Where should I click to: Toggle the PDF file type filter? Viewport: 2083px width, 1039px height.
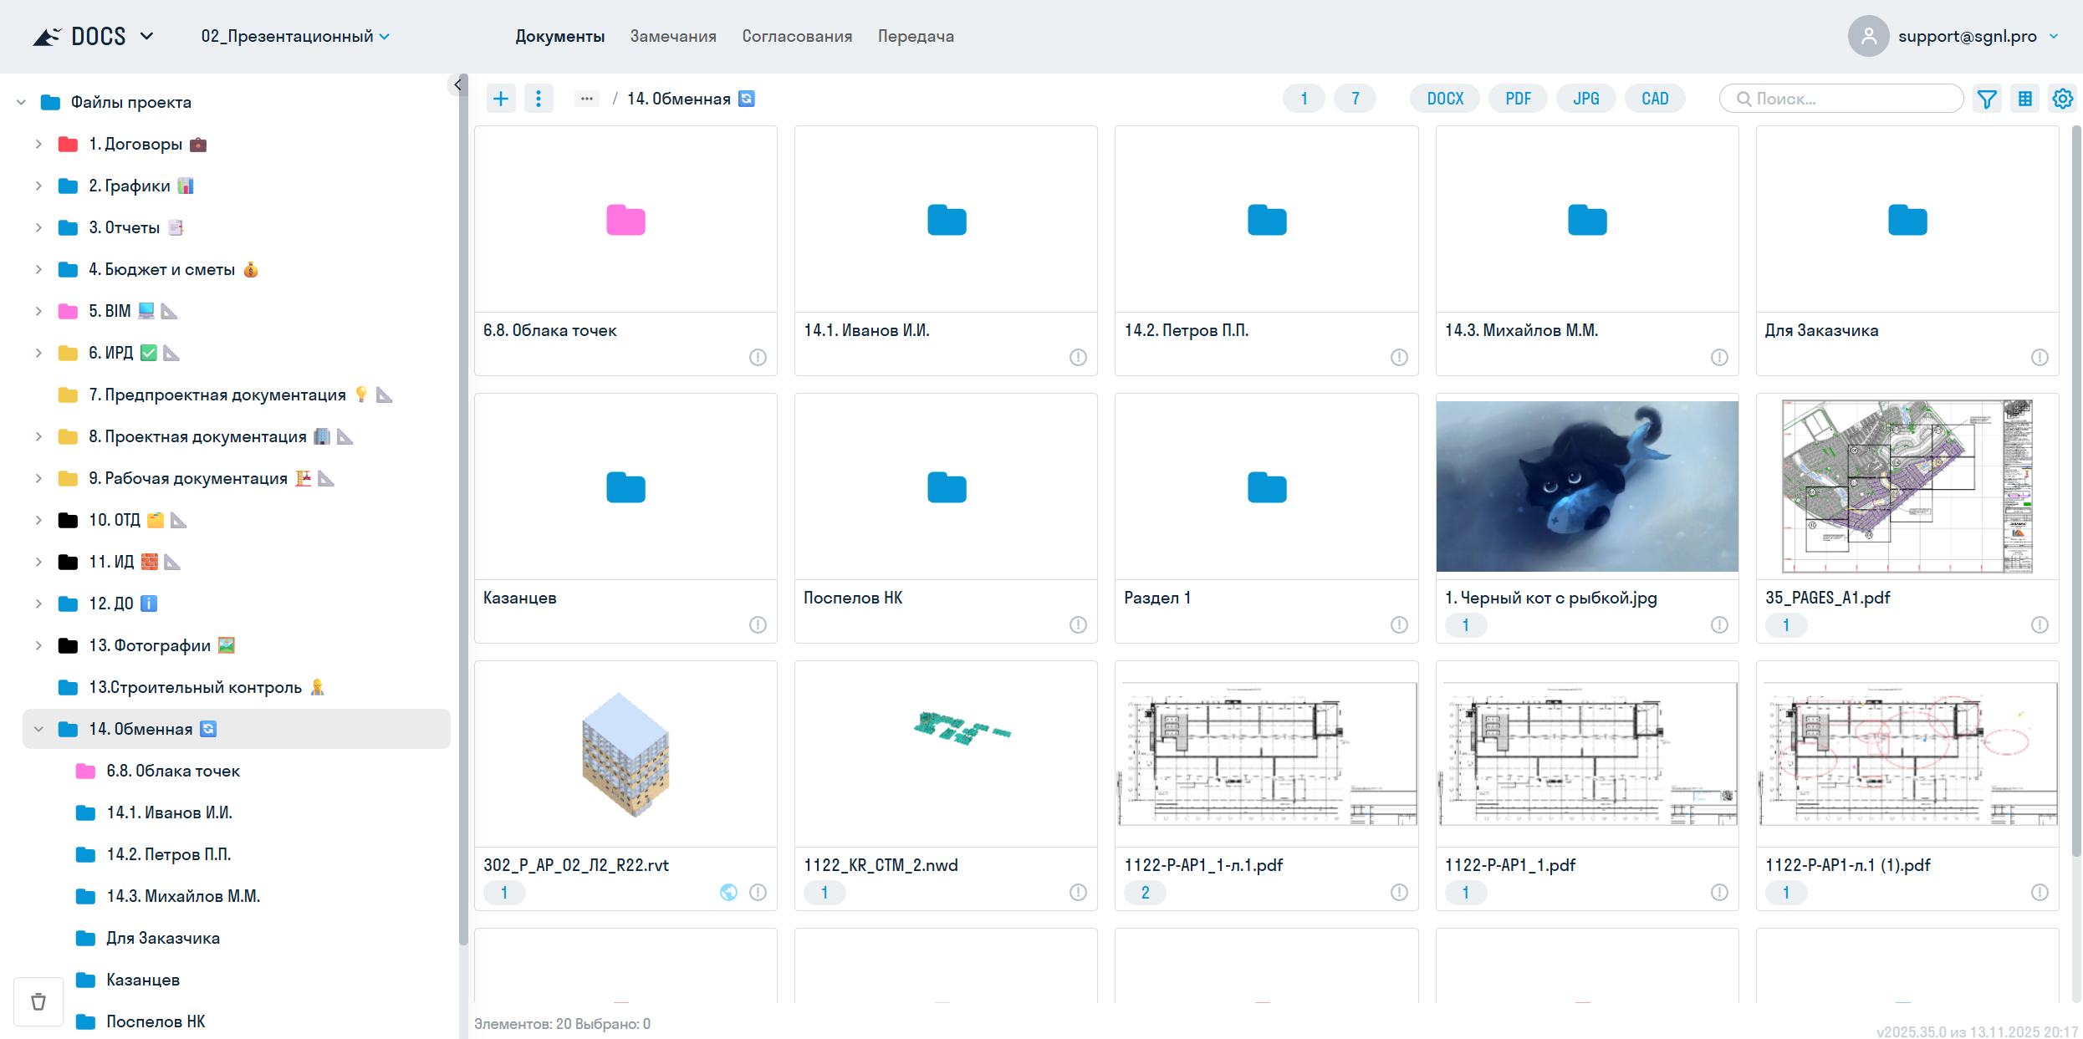pos(1518,99)
